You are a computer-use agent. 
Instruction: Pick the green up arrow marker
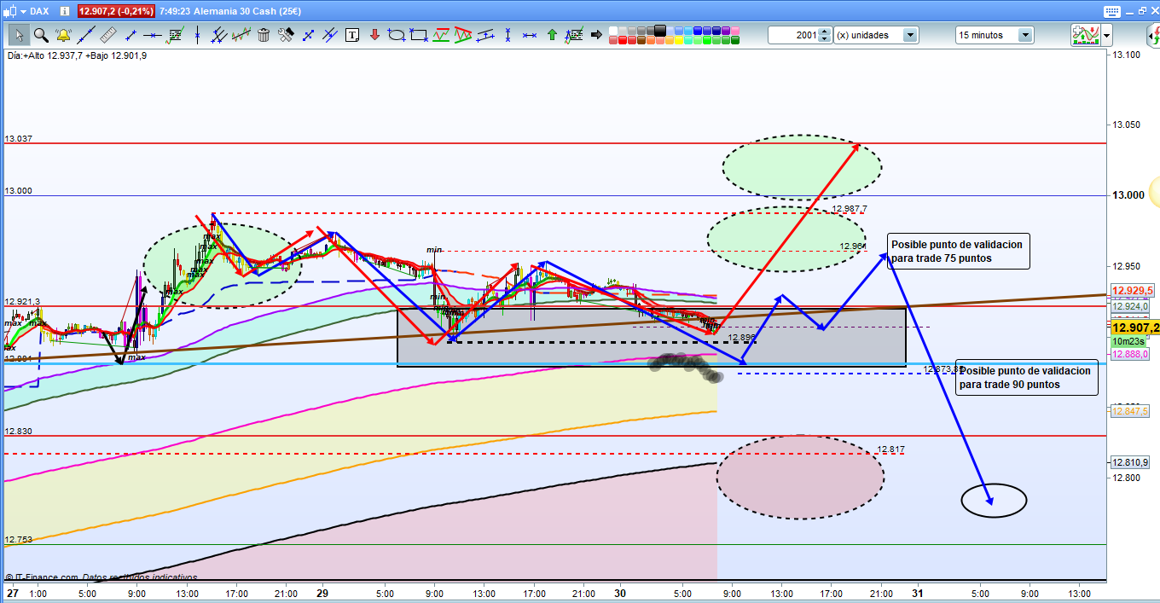(x=552, y=35)
